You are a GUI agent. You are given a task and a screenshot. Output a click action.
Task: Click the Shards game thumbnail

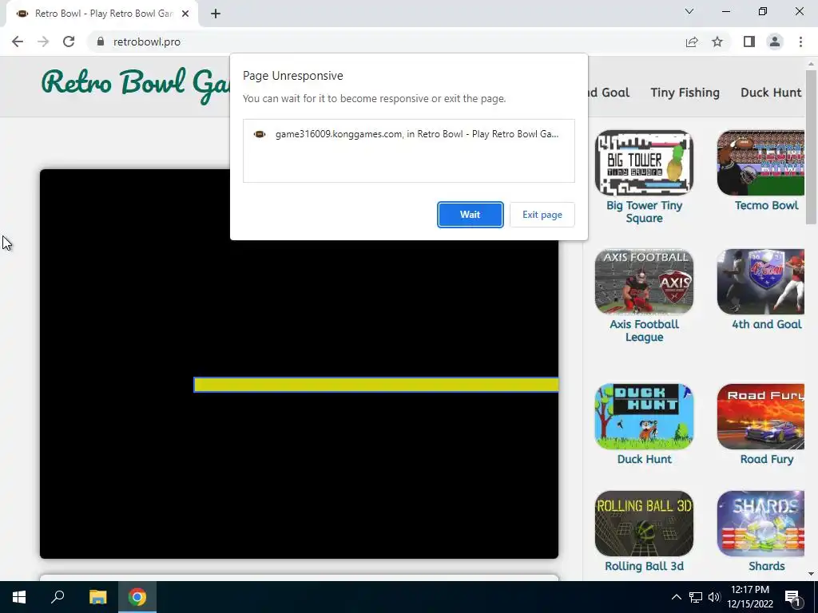coord(761,524)
